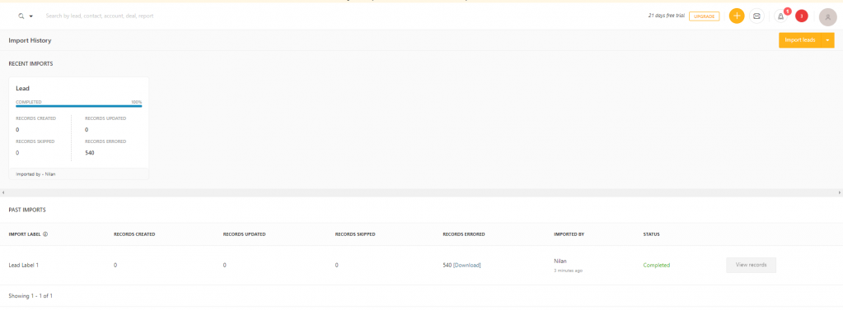Expand the Import leads dropdown arrow
The width and height of the screenshot is (843, 310).
pyautogui.click(x=827, y=40)
